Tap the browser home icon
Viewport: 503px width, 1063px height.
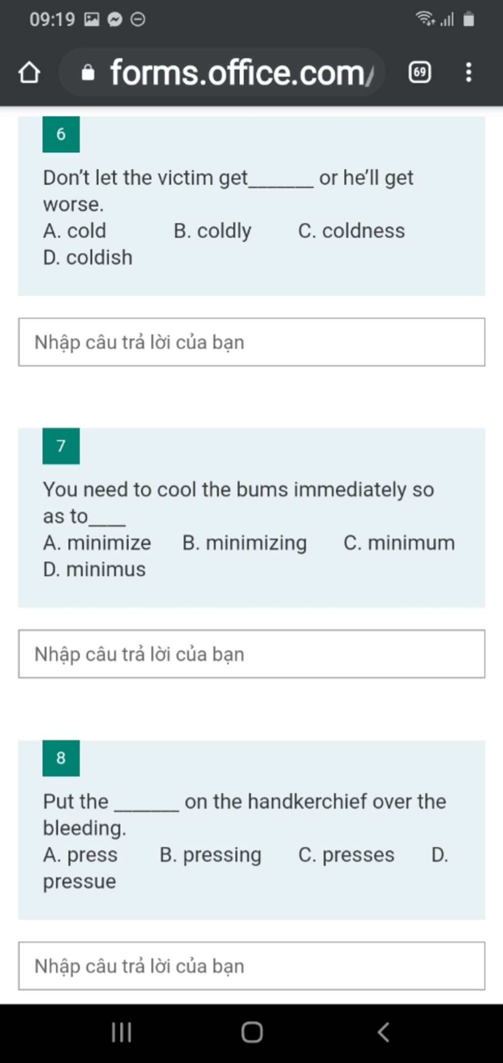click(x=29, y=73)
